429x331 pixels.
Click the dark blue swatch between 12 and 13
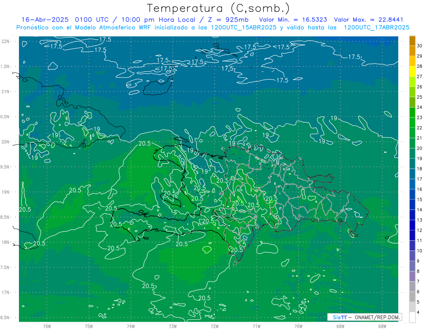[412, 225]
